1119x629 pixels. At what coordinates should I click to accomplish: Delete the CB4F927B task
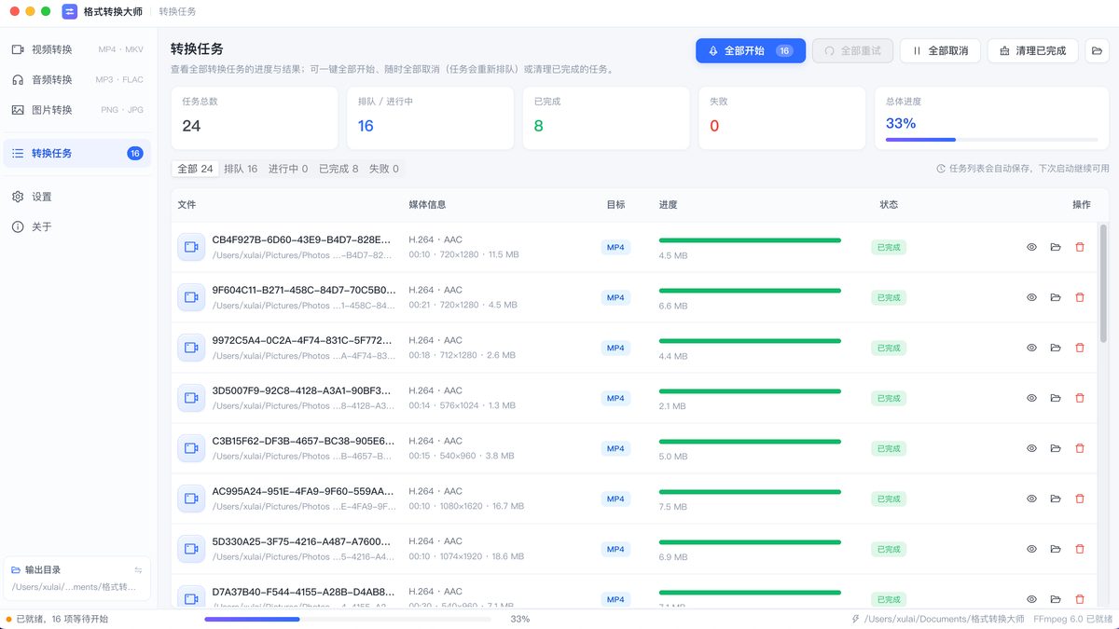coord(1080,247)
